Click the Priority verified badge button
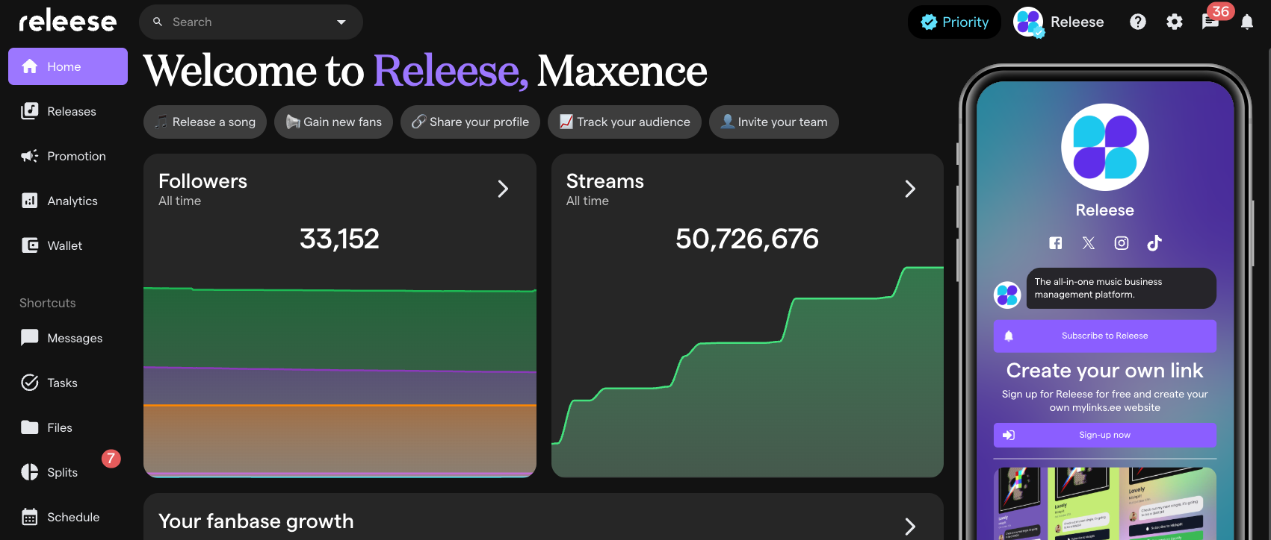The image size is (1271, 540). click(x=954, y=22)
